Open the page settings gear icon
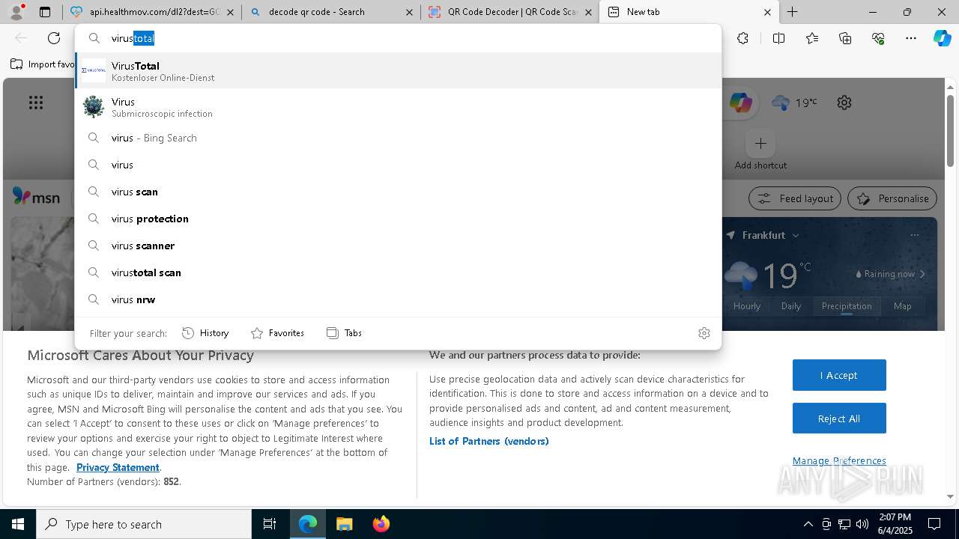 [x=844, y=103]
